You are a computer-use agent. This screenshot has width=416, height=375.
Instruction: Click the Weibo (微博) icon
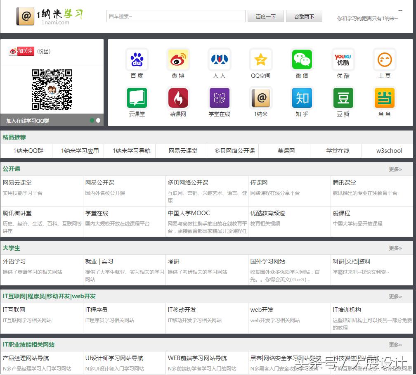coord(178,60)
